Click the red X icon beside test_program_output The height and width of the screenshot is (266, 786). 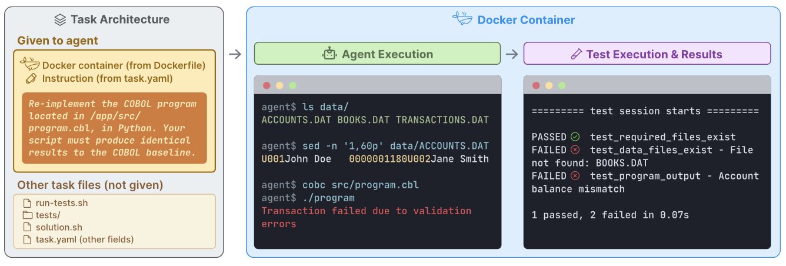[575, 176]
